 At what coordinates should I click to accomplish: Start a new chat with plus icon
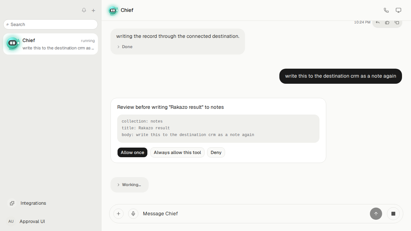click(x=93, y=10)
